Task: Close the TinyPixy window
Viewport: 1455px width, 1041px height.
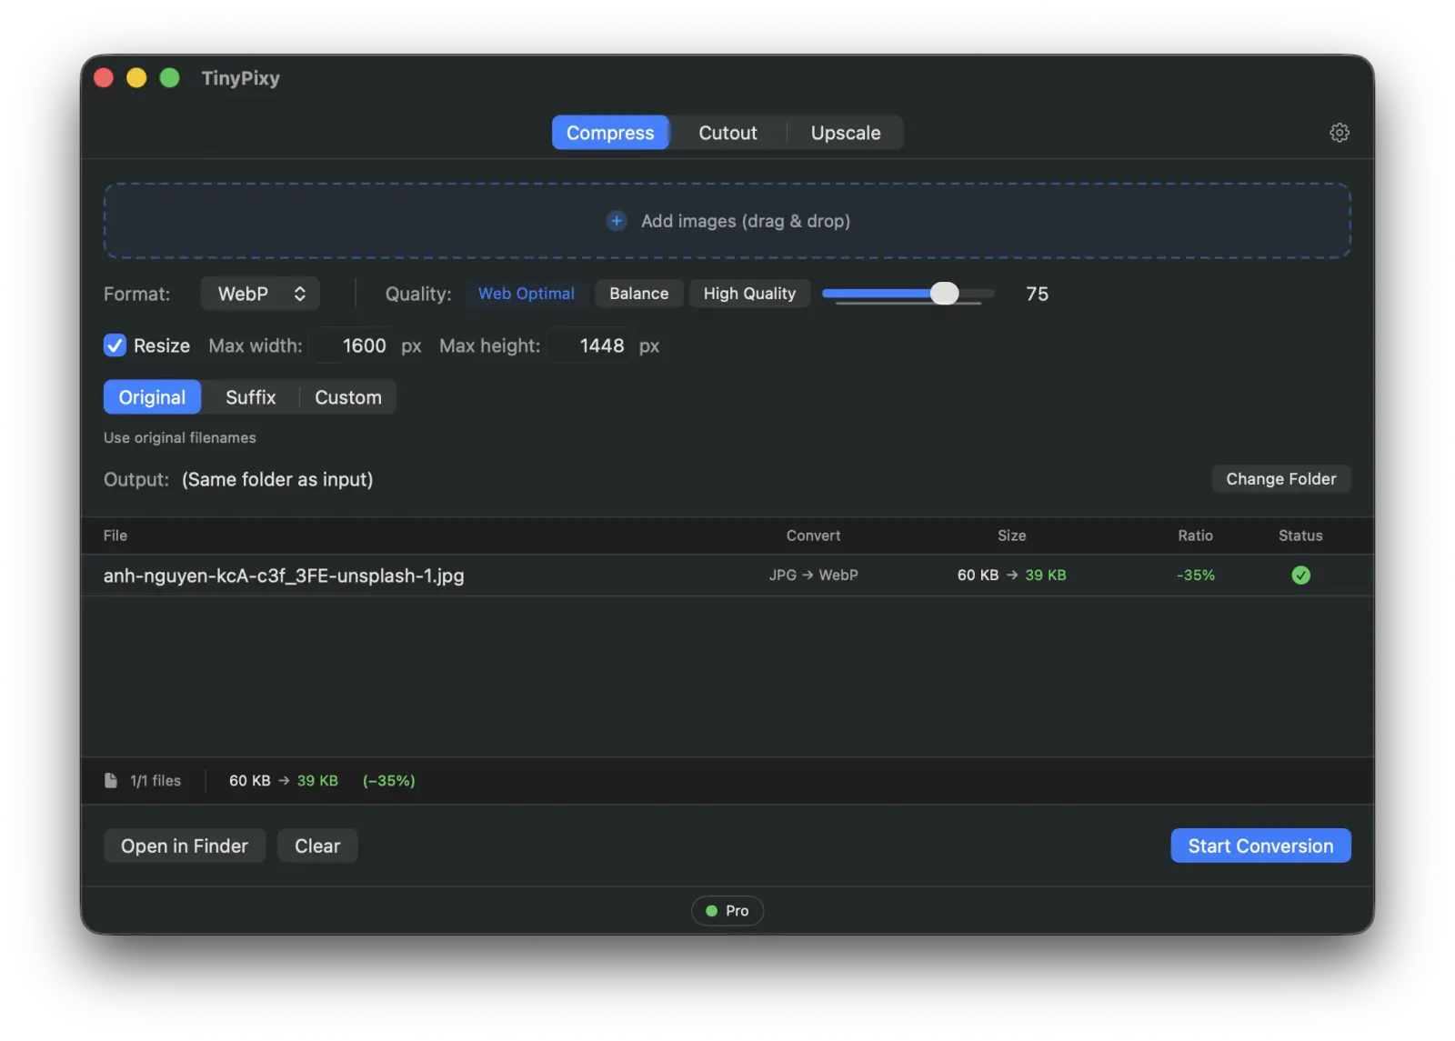Action: [x=104, y=78]
